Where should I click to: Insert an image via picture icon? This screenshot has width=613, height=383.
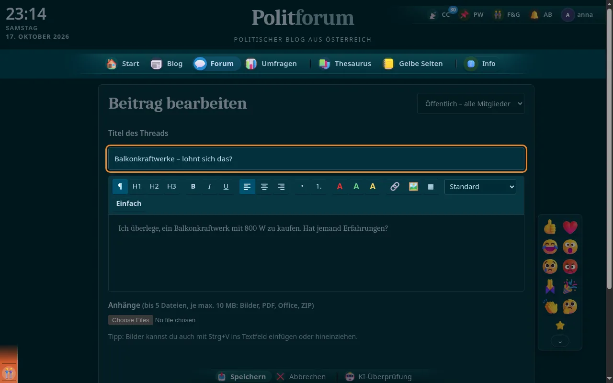[x=414, y=187]
